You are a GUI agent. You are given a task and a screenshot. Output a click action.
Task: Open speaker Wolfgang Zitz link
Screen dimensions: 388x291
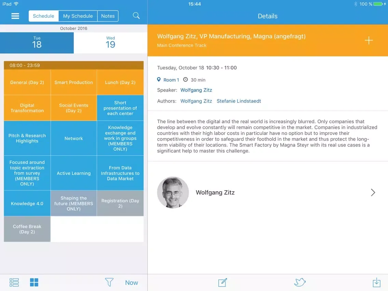pos(196,90)
